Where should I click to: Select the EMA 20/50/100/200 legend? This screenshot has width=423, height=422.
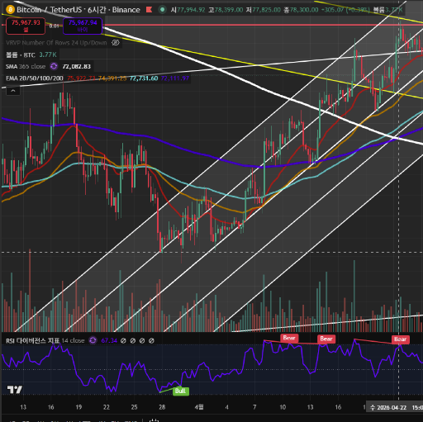pyautogui.click(x=35, y=78)
